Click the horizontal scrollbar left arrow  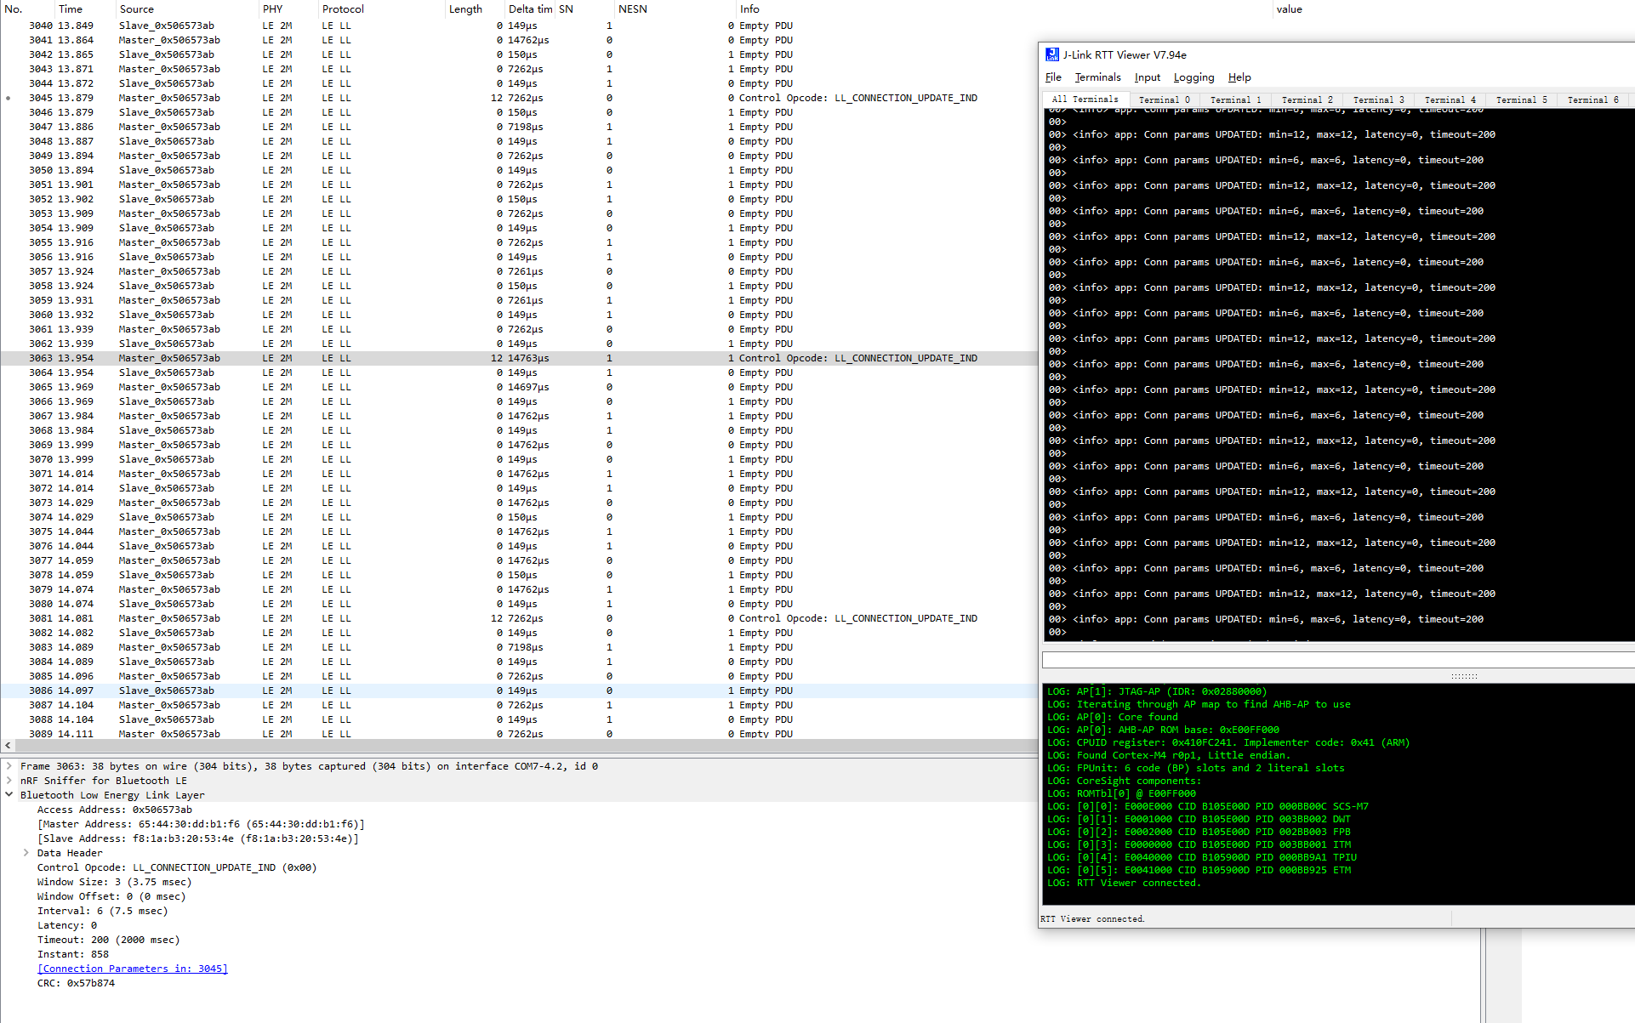tap(8, 745)
